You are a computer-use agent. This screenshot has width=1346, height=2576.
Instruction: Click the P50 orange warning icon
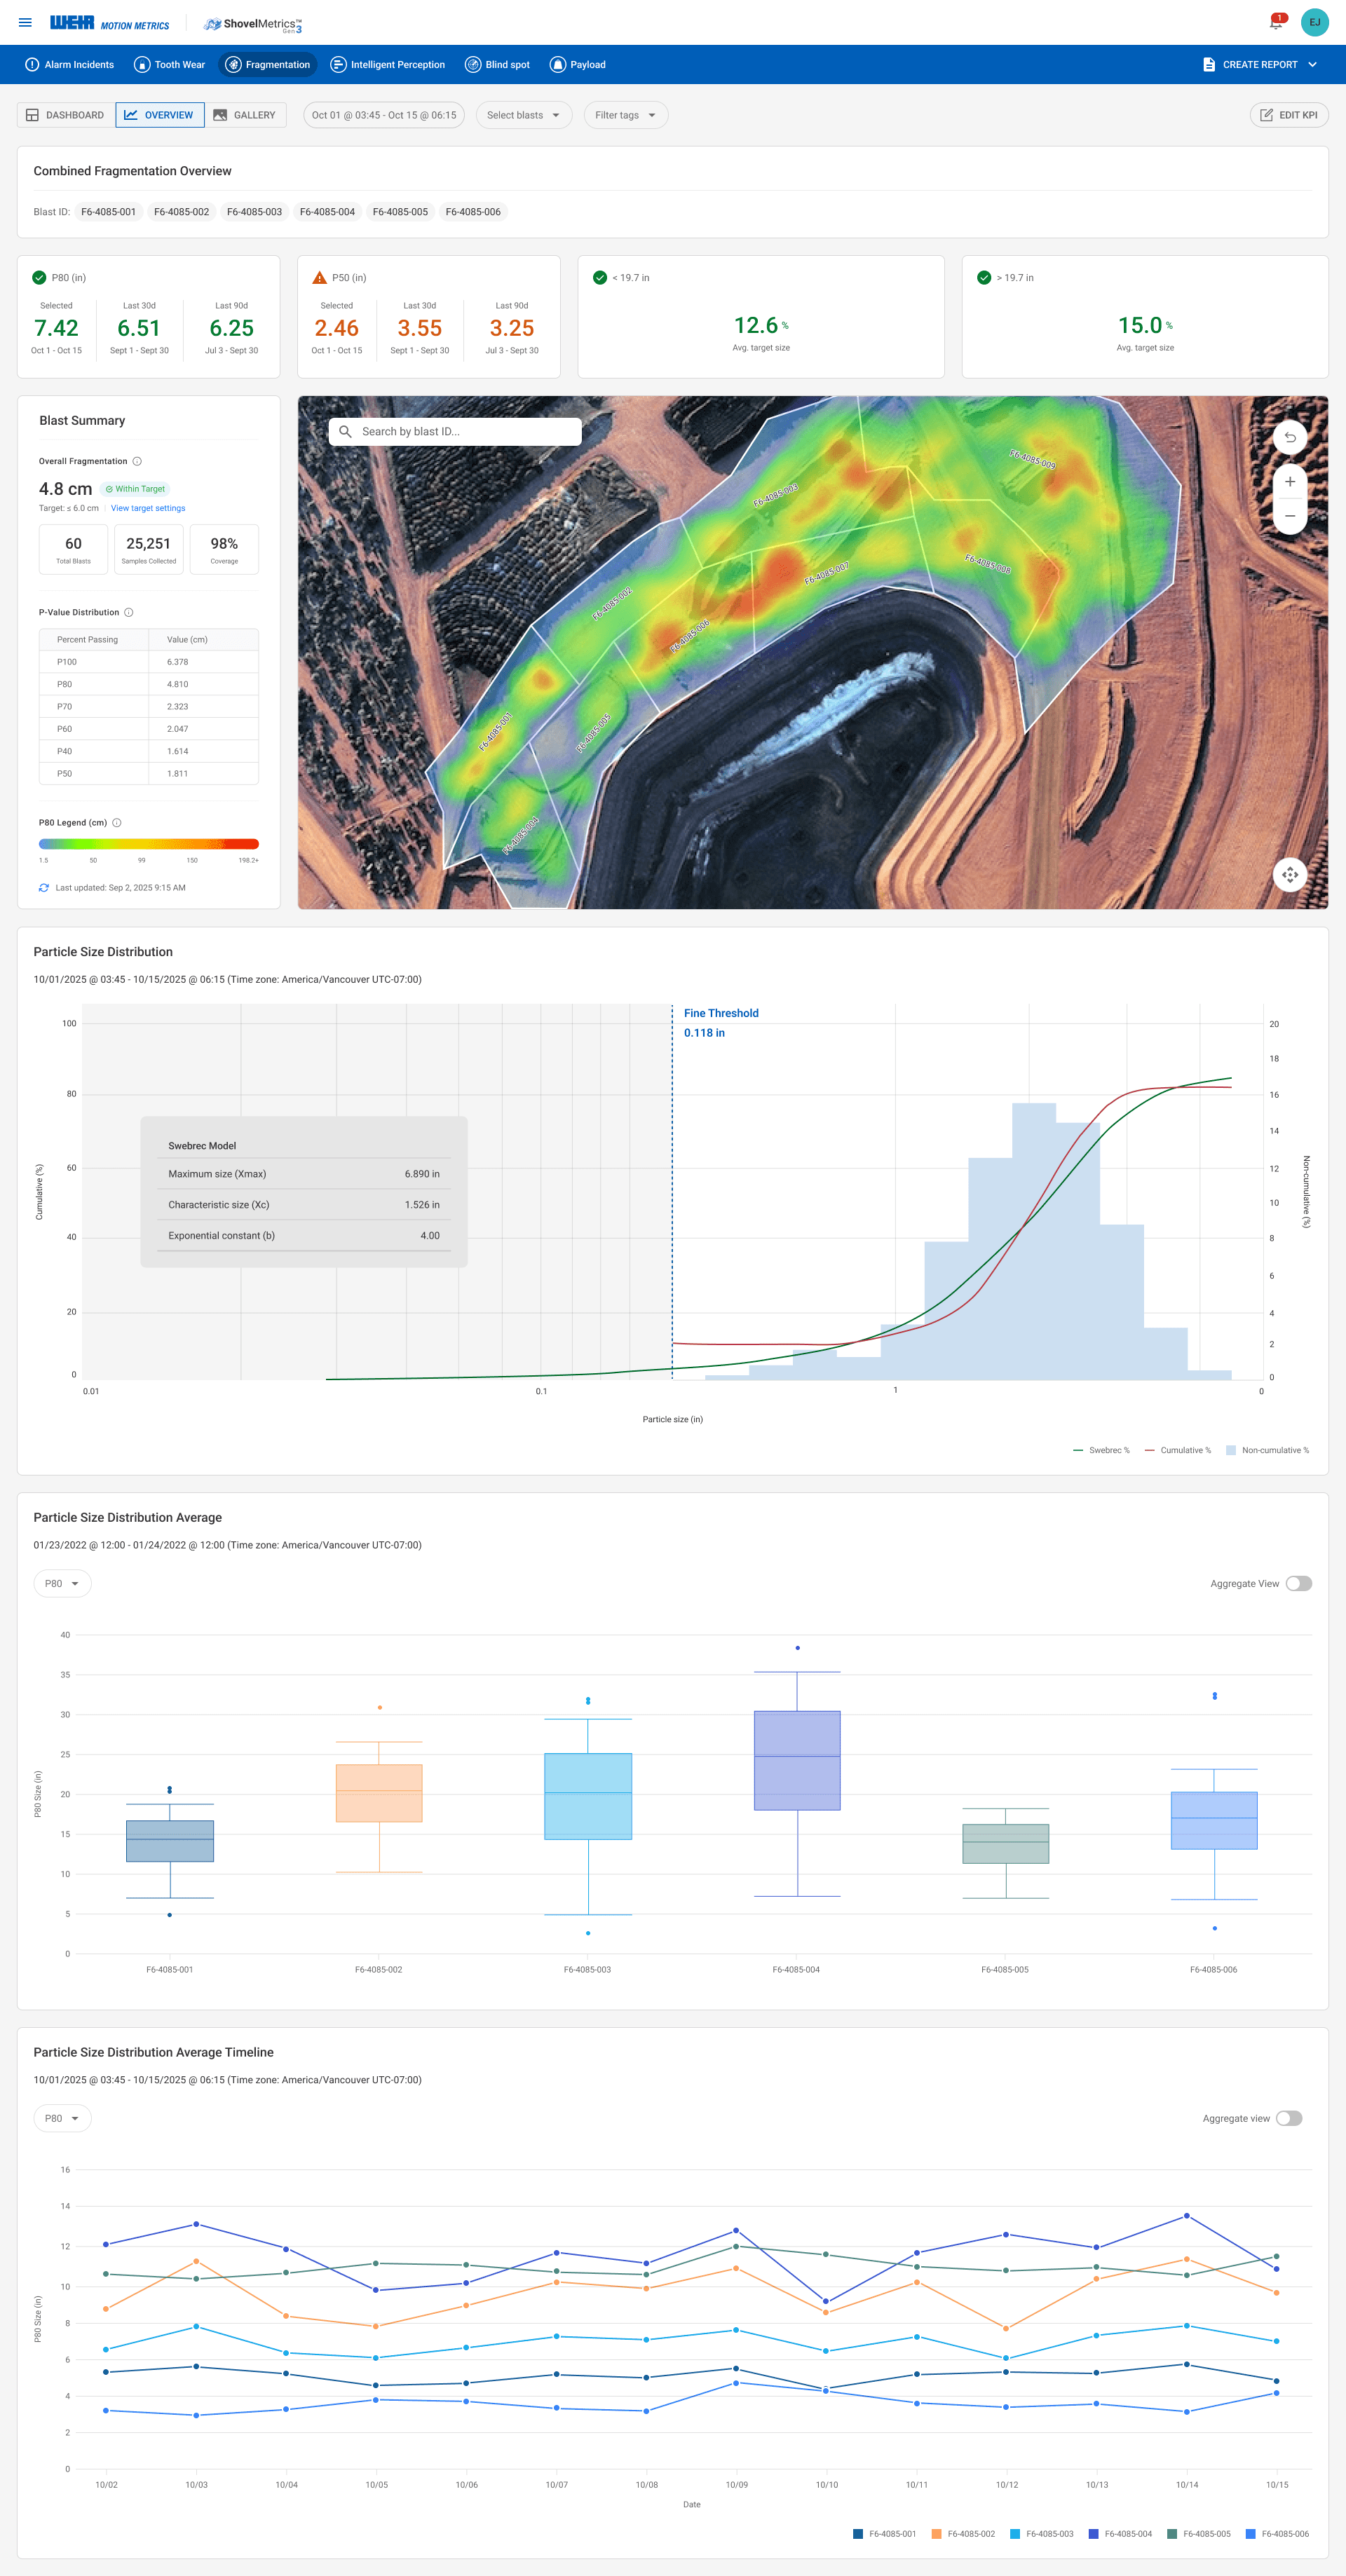pyautogui.click(x=320, y=278)
